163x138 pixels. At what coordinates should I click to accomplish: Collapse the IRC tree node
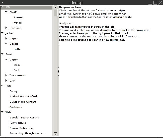click(x=2, y=7)
